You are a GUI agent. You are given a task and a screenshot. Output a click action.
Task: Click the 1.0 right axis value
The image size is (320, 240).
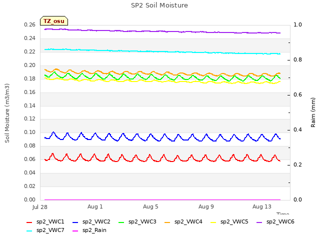pyautogui.click(x=297, y=25)
